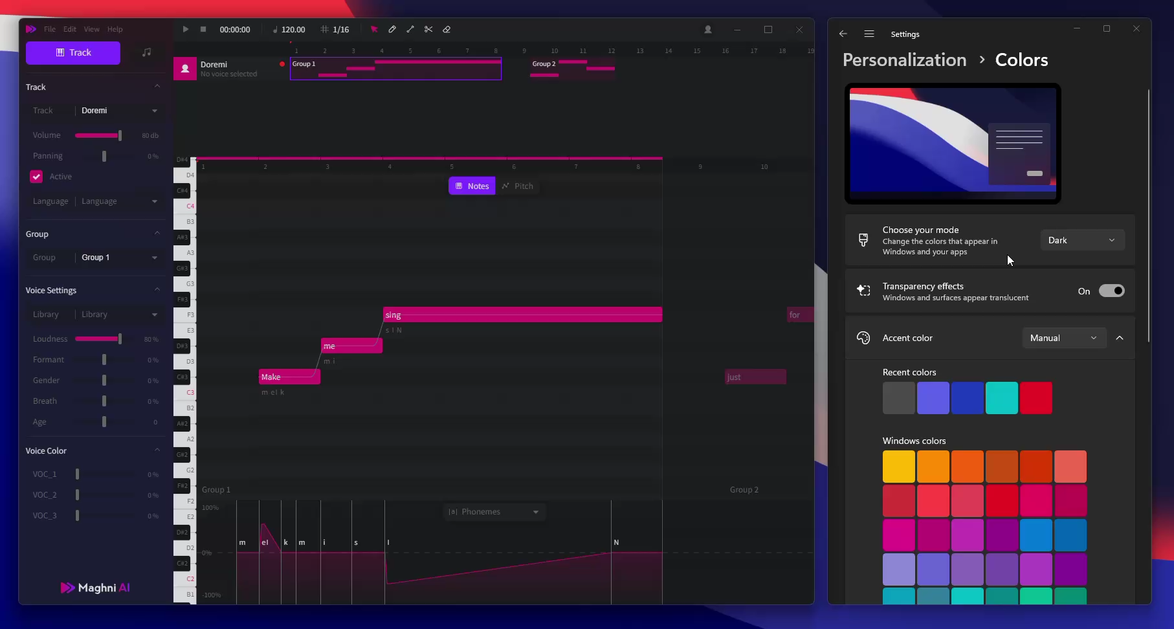Select the line tool in the toolbar
The height and width of the screenshot is (629, 1174).
410,29
